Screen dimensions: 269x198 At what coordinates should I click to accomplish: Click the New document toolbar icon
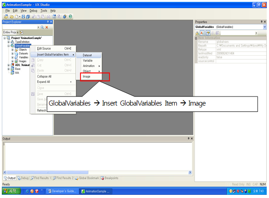pos(17,17)
